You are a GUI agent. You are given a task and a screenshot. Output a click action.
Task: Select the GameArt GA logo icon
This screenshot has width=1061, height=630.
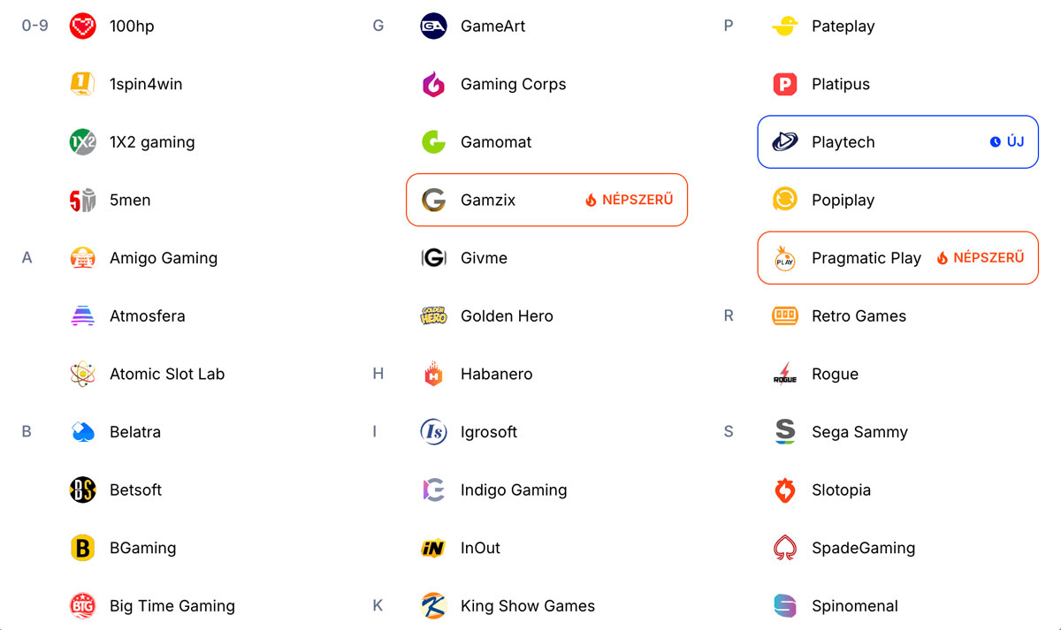point(433,27)
